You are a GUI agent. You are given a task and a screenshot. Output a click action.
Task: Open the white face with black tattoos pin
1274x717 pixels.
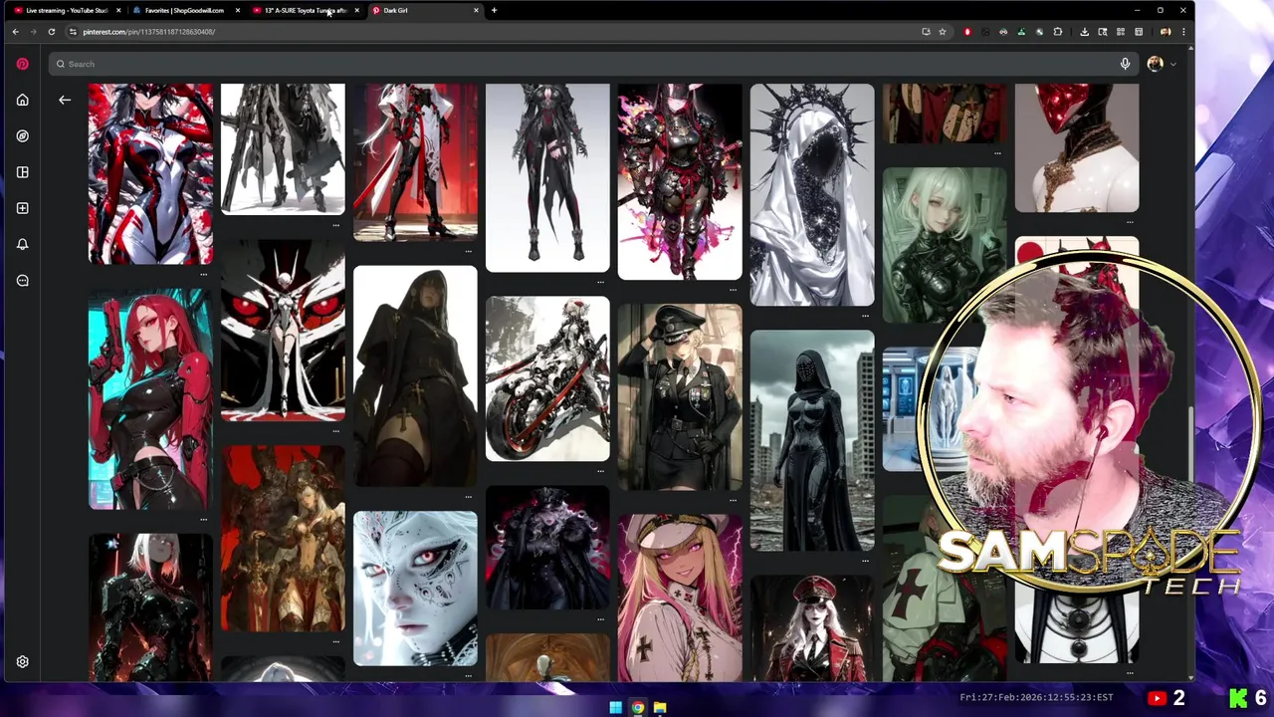[415, 588]
